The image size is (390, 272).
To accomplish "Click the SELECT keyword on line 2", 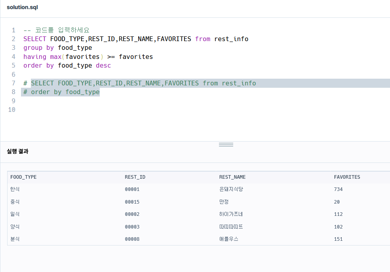I will (35, 39).
